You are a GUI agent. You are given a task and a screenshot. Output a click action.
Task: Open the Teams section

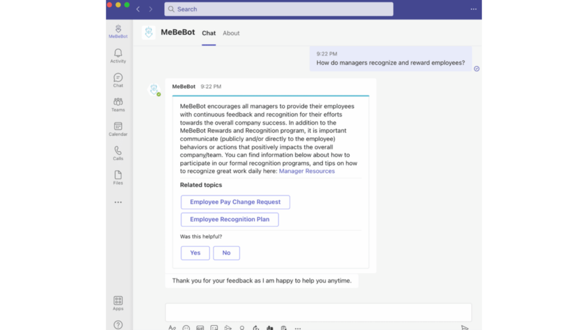point(118,104)
